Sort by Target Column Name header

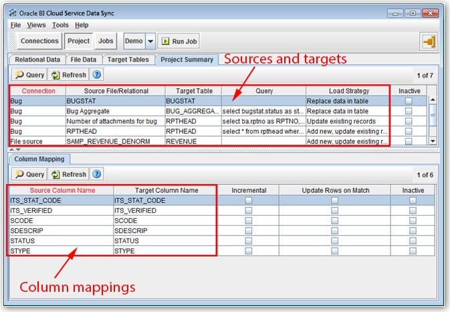[166, 190]
